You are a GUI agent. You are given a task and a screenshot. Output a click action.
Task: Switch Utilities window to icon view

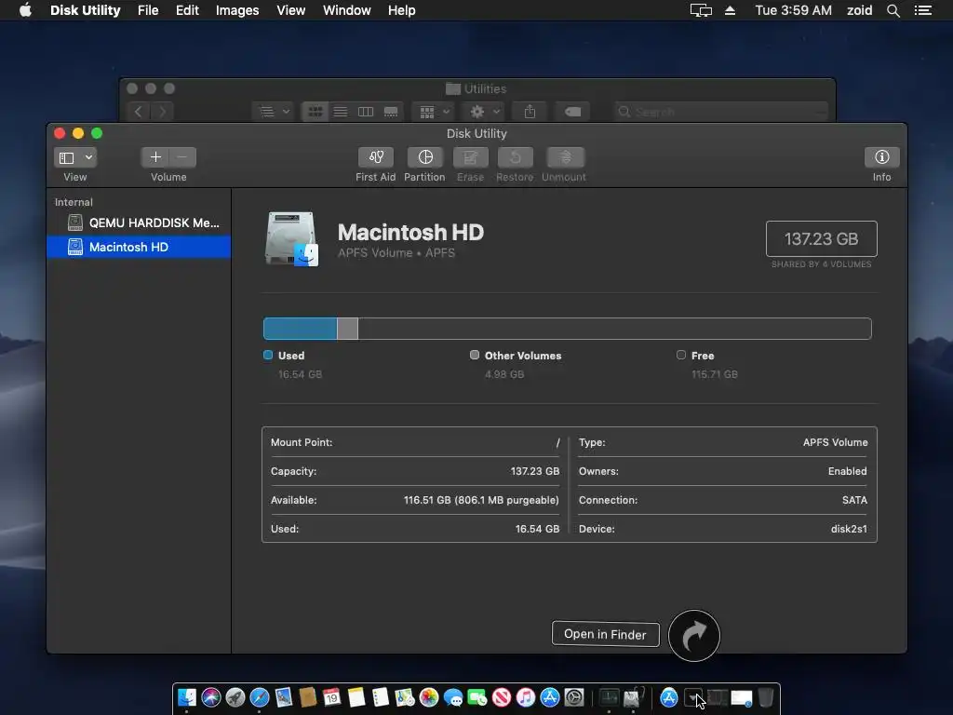click(315, 112)
